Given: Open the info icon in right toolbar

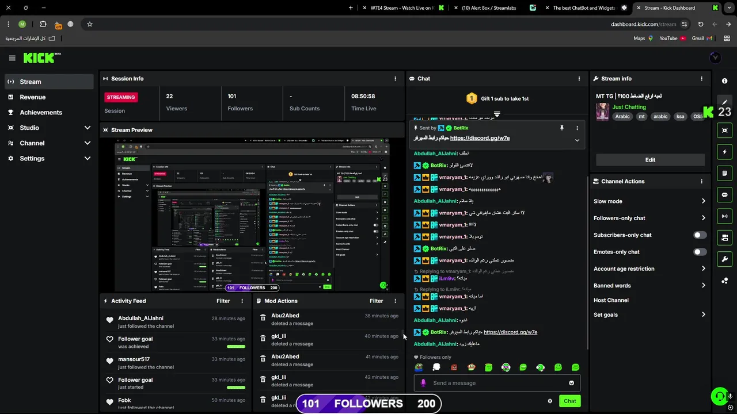Looking at the screenshot, I should coord(724,81).
